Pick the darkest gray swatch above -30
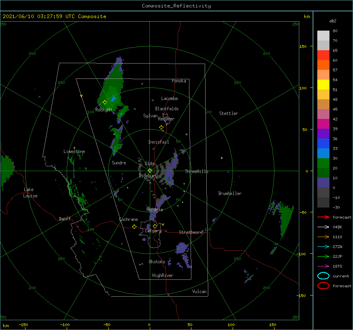The height and width of the screenshot is (330, 353). (323, 202)
